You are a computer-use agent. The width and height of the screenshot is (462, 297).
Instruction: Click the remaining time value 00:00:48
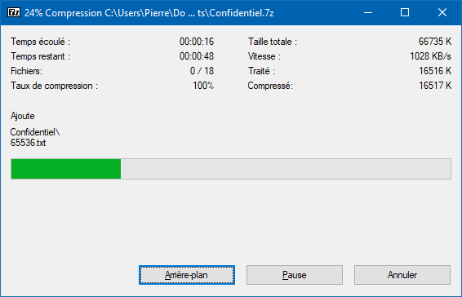pos(197,56)
